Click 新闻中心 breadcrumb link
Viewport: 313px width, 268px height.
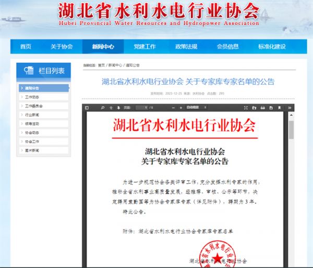(115, 65)
